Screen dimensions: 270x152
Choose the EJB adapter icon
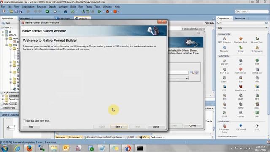click(x=240, y=78)
